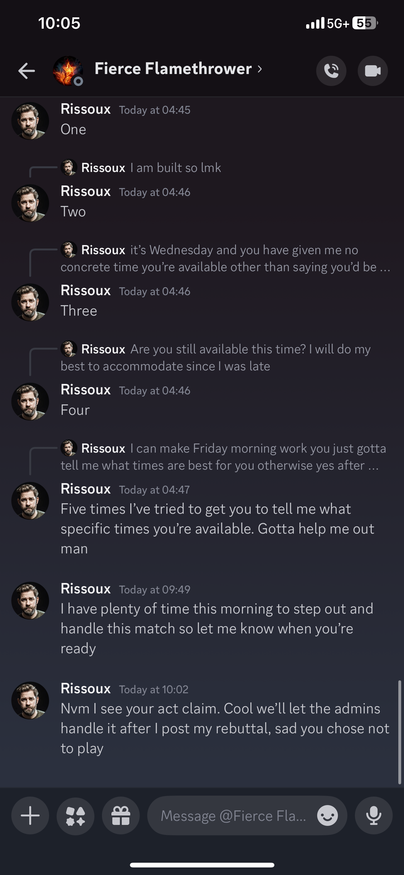Tap the chat scrollbar handle
Screen dimensions: 404x875
pos(400,732)
